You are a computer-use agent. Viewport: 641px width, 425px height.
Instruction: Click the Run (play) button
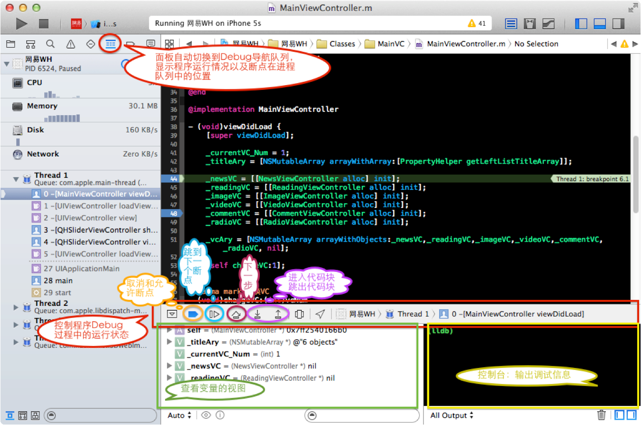(x=21, y=23)
